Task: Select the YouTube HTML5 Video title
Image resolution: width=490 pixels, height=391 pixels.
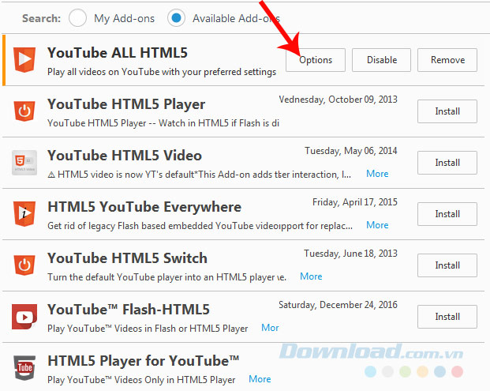Action: click(x=125, y=156)
